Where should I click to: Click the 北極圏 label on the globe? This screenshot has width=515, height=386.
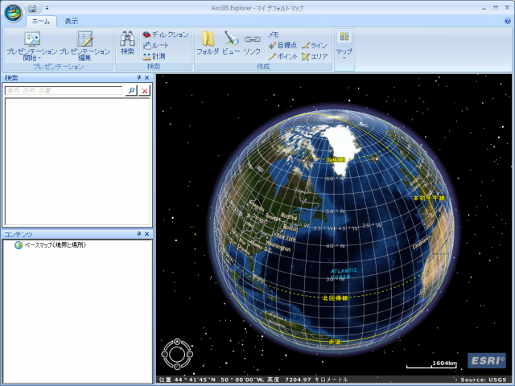(335, 160)
